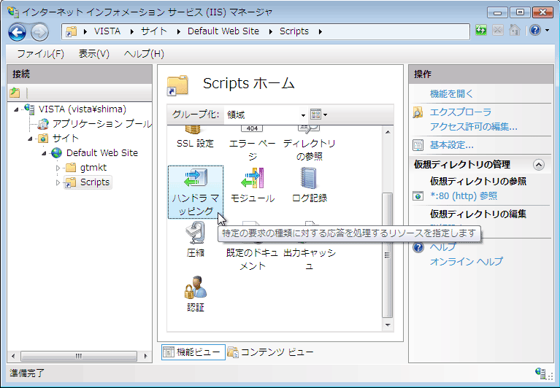560x388 pixels.
Task: Collapse the Default Web Site tree node
Action: (x=45, y=153)
